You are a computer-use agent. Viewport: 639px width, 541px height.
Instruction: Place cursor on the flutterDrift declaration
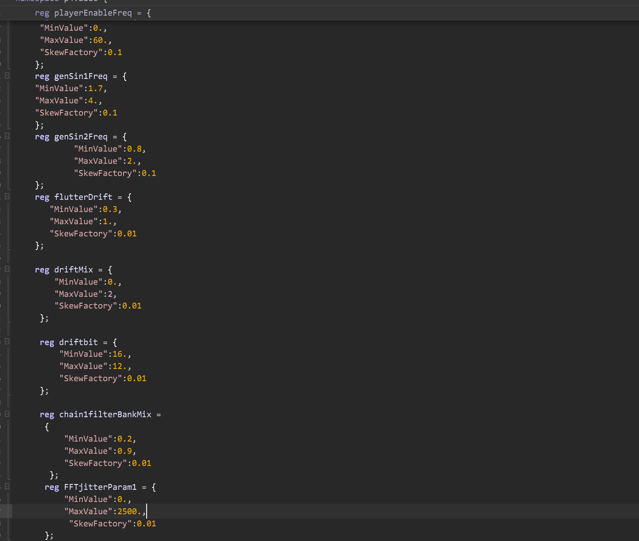coord(83,197)
